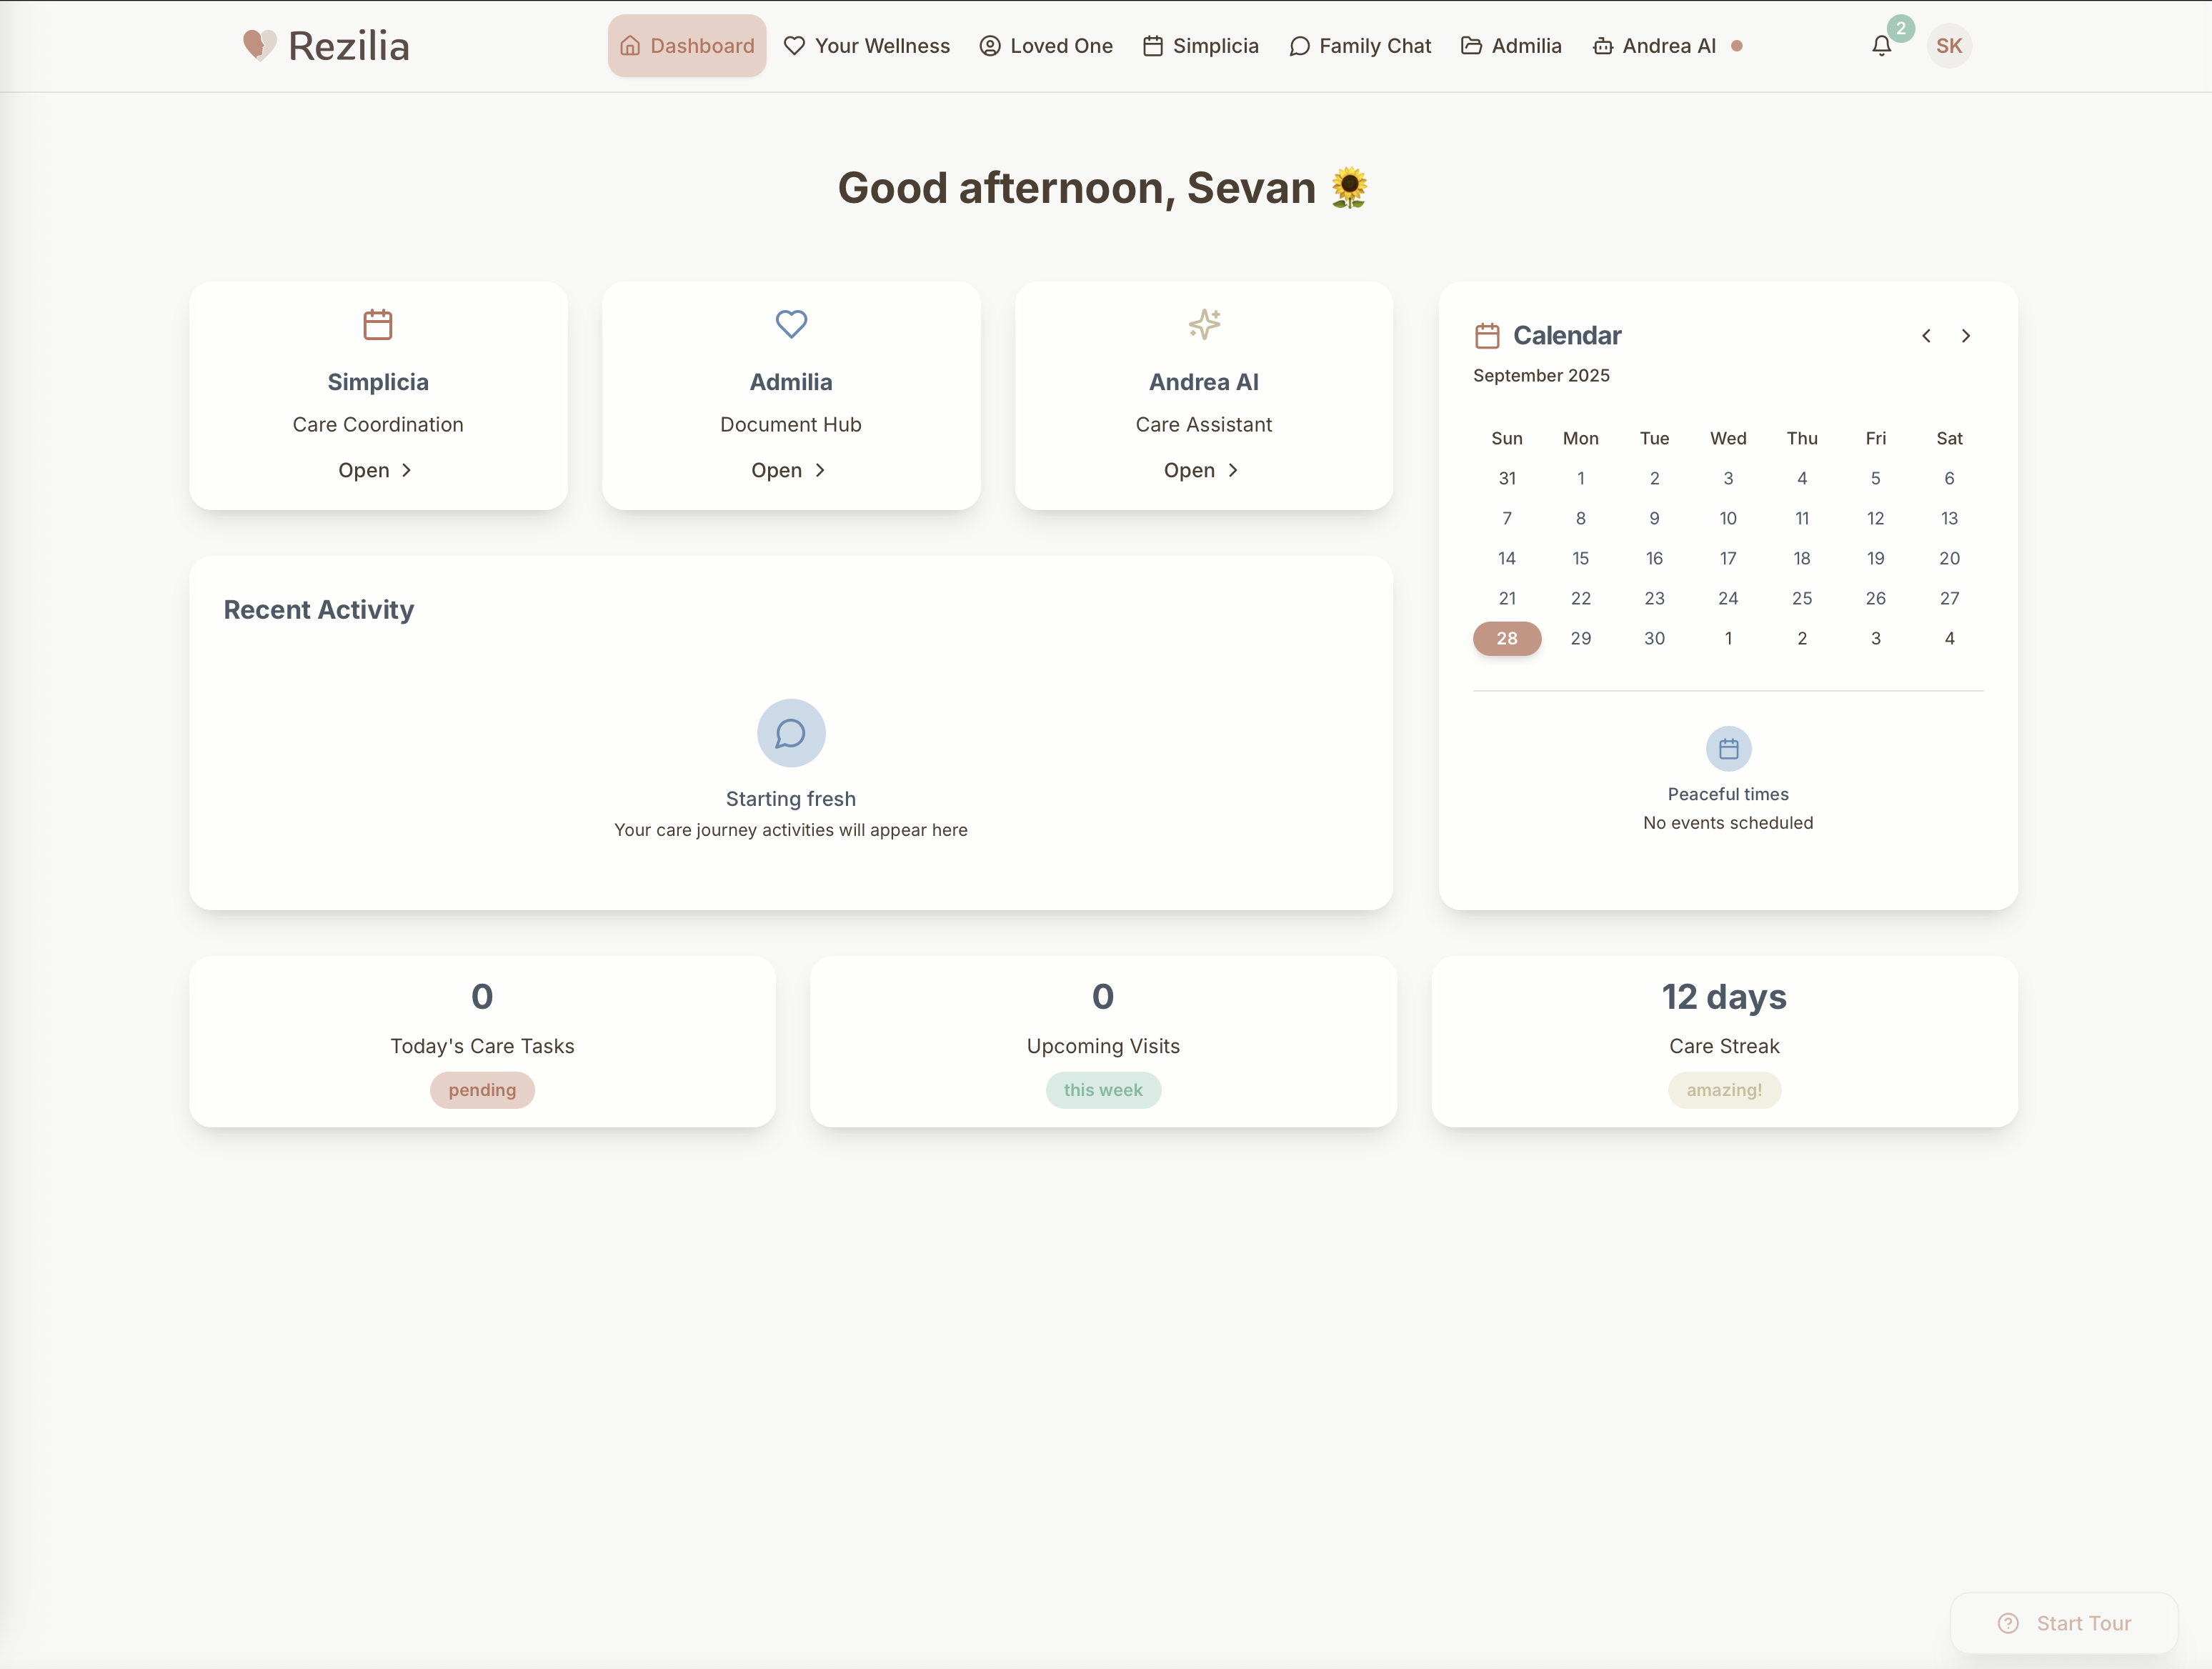Click the pending badge under Care Tasks

click(x=482, y=1090)
